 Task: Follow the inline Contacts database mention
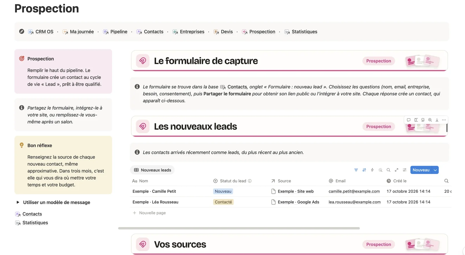click(234, 87)
